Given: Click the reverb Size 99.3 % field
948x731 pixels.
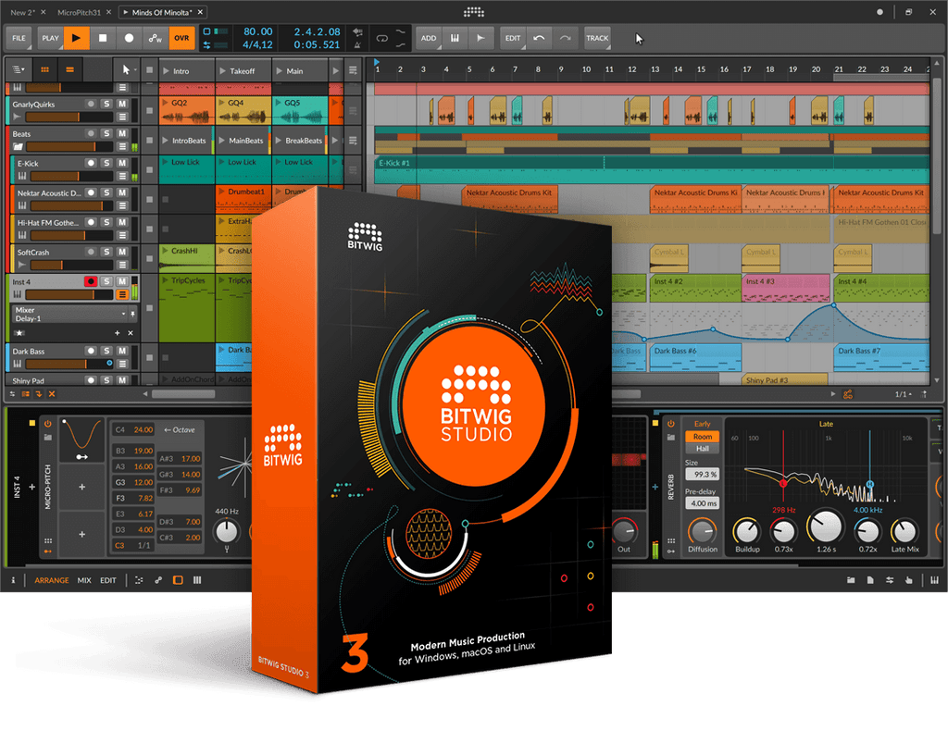Looking at the screenshot, I should (704, 475).
